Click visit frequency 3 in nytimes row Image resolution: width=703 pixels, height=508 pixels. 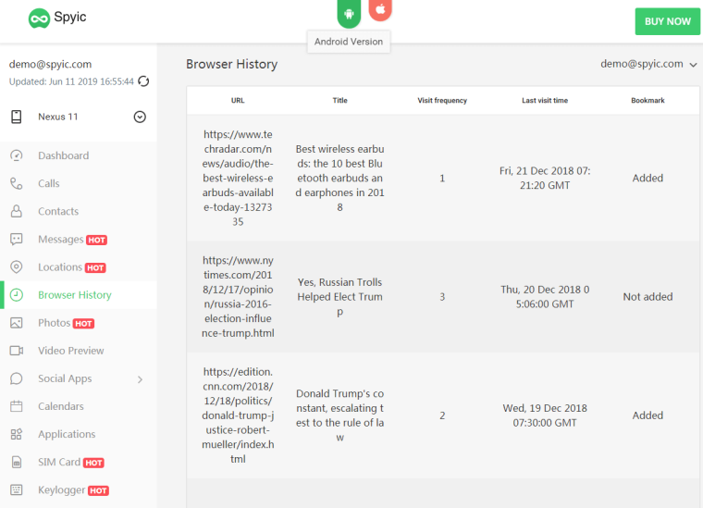coord(442,297)
